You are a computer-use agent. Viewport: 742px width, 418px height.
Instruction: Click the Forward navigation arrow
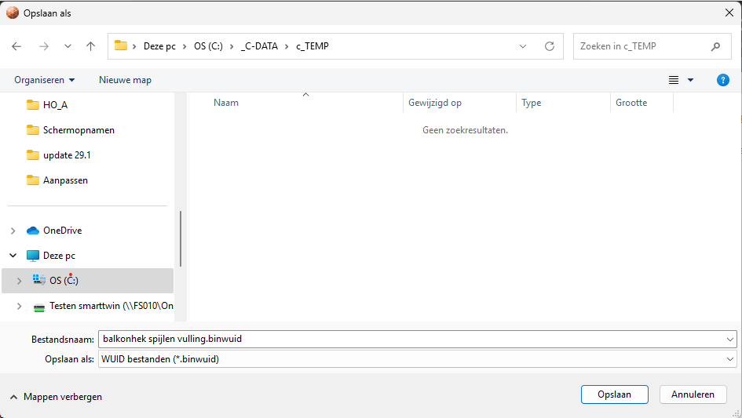point(43,46)
